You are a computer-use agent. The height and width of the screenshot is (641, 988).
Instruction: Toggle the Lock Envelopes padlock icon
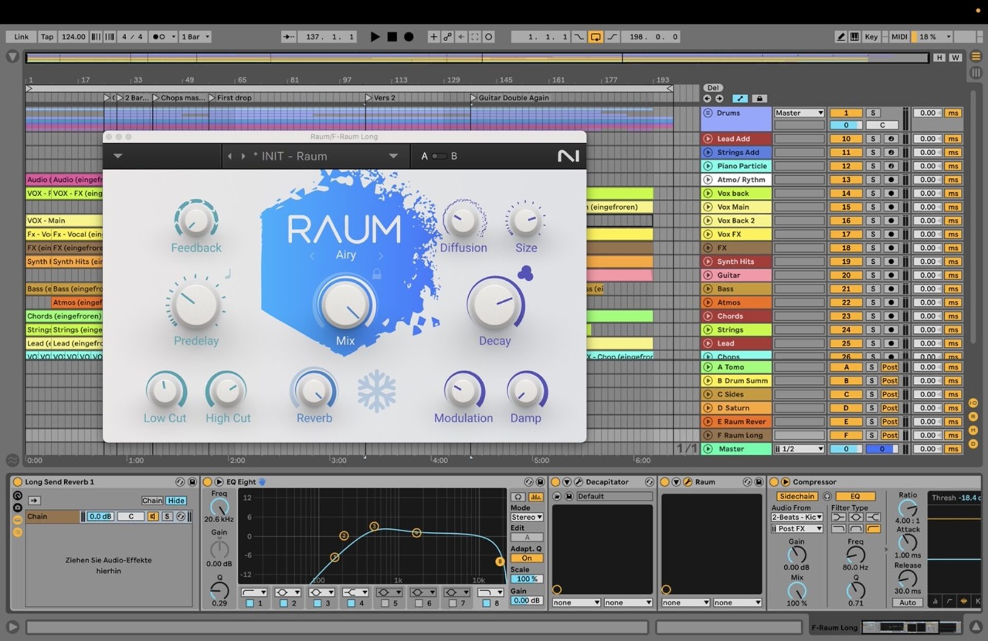(x=760, y=98)
